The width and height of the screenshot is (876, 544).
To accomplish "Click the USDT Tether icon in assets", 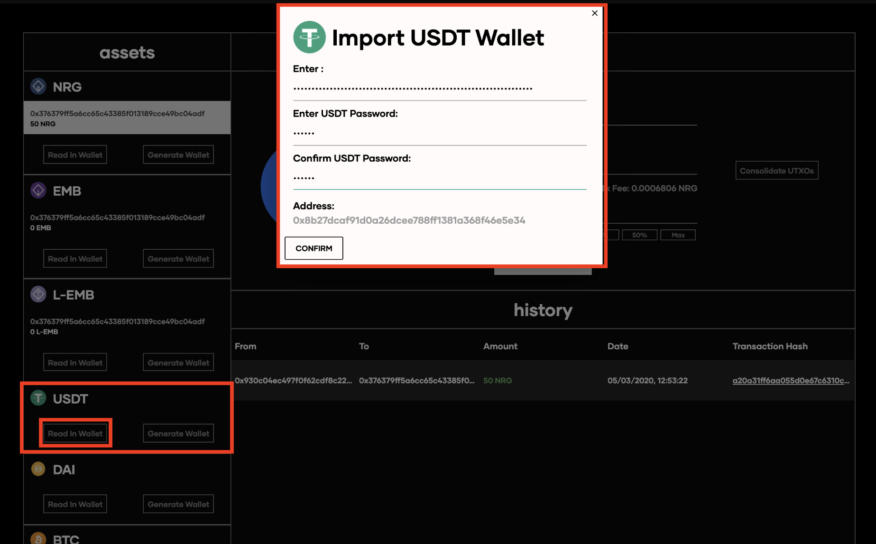I will (38, 398).
